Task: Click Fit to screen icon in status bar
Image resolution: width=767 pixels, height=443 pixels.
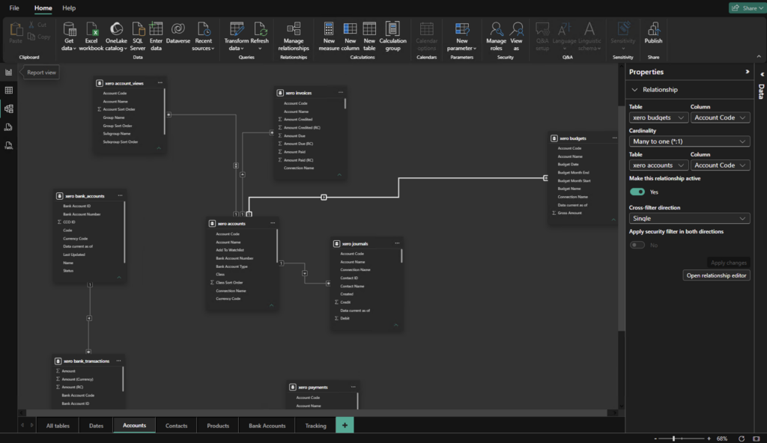Action: click(x=757, y=439)
